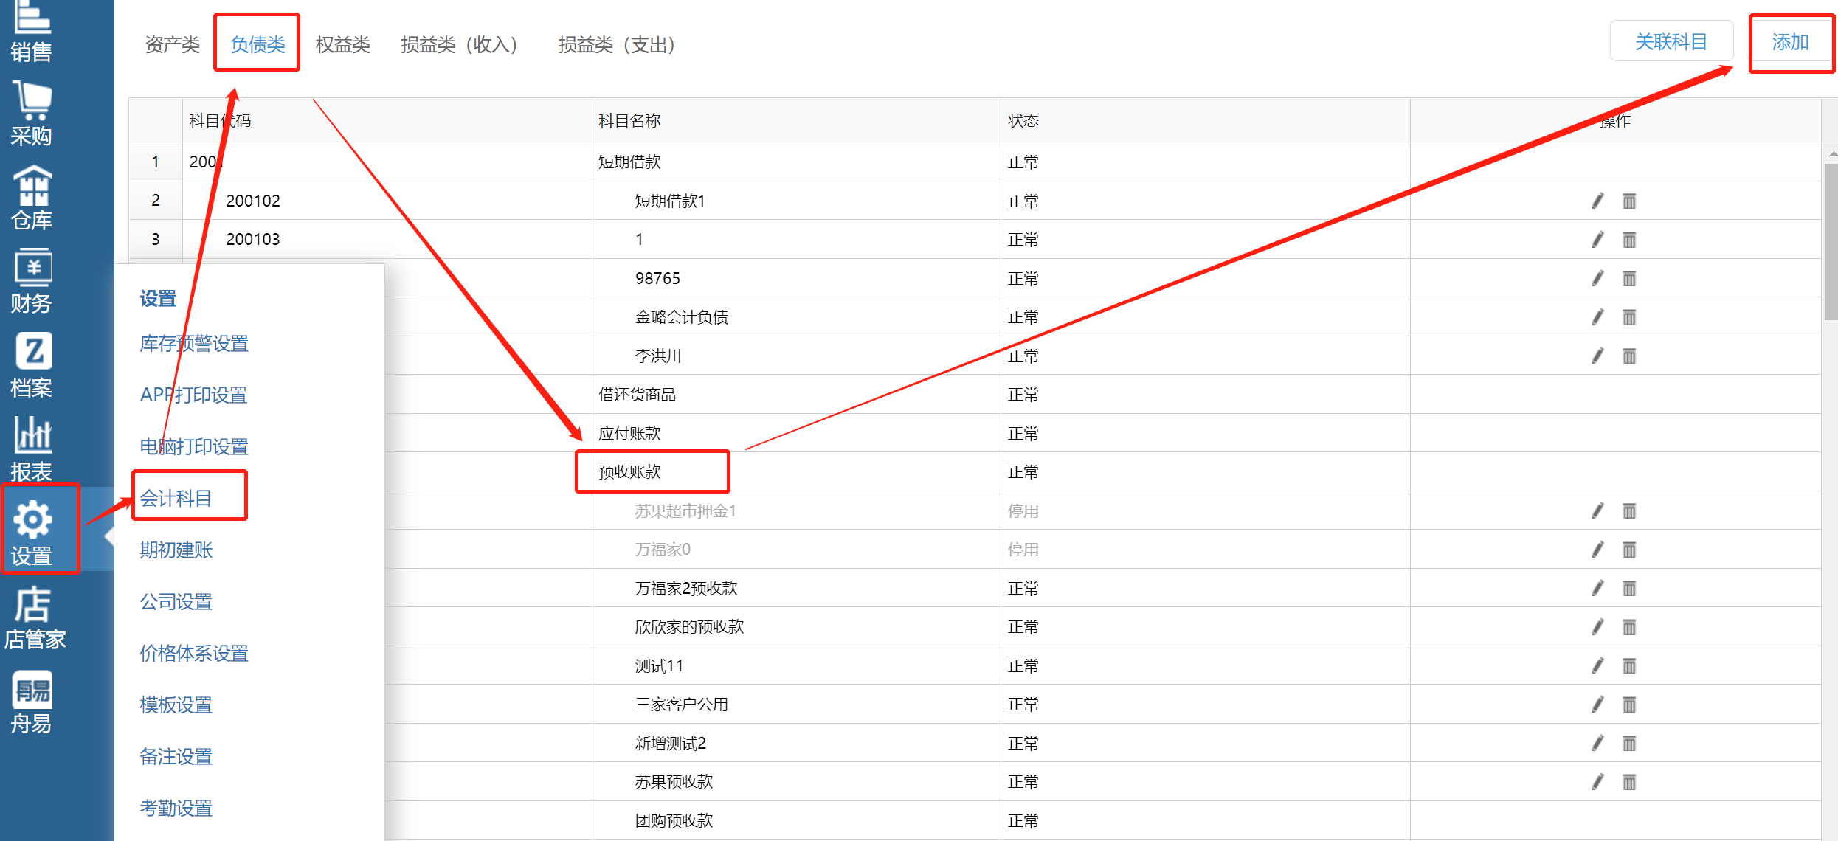
Task: Edit the 短期借款1 row with pencil icon
Action: click(1597, 201)
